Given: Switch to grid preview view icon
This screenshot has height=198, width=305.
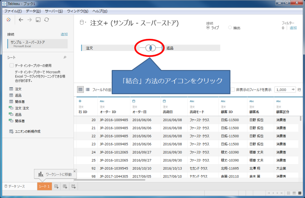Looking at the screenshot, I should 80,89.
